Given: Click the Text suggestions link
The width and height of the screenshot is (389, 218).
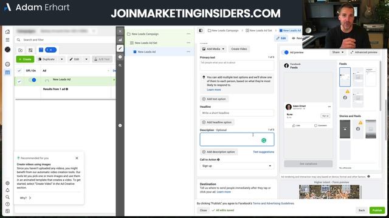Looking at the screenshot, I should tap(263, 152).
